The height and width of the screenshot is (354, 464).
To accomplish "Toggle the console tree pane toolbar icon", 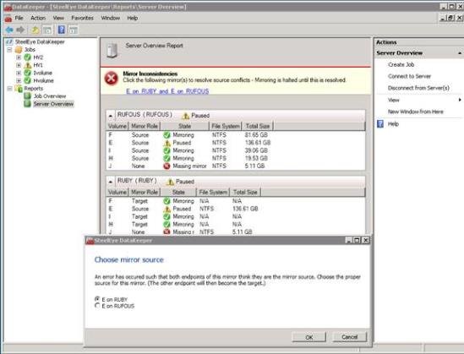I will click(x=47, y=30).
